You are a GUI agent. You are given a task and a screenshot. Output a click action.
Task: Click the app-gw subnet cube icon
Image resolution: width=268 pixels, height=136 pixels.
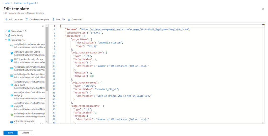pyautogui.click(x=12, y=85)
